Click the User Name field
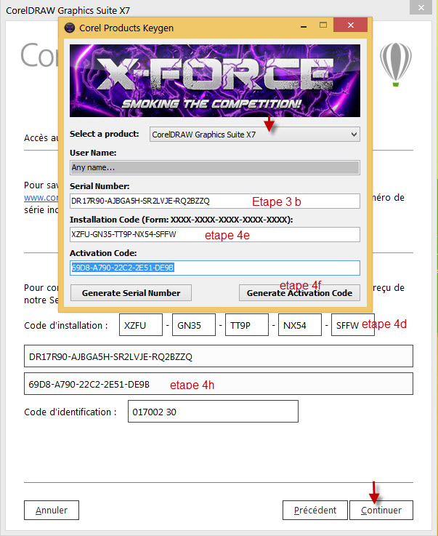Screen dimensions: 438x536 point(215,167)
